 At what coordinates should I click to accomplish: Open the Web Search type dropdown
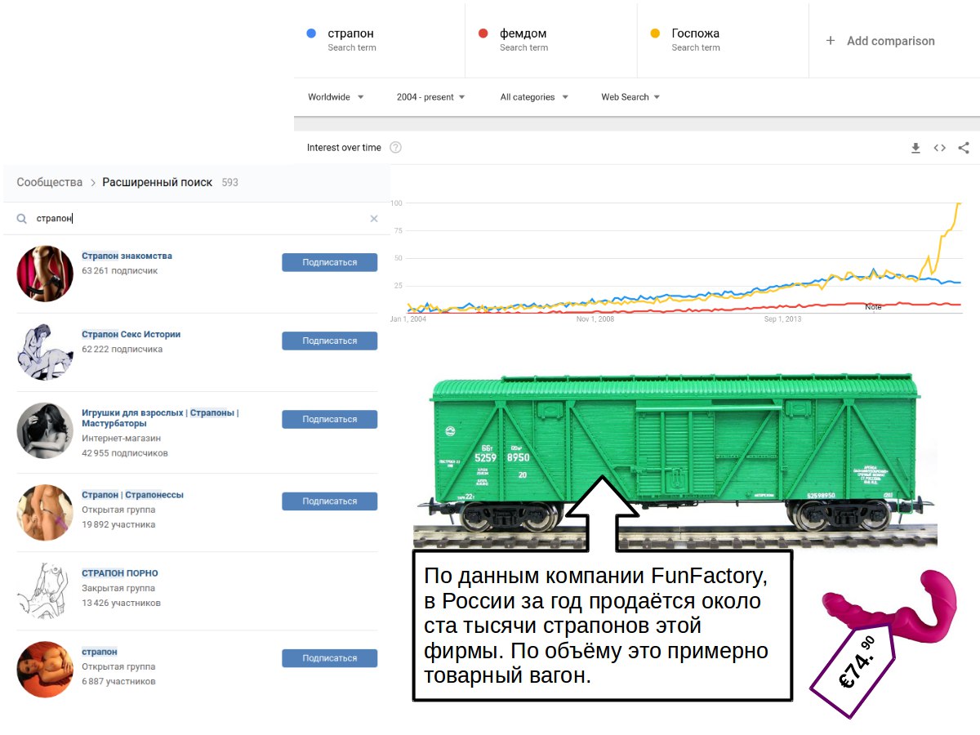click(x=630, y=97)
